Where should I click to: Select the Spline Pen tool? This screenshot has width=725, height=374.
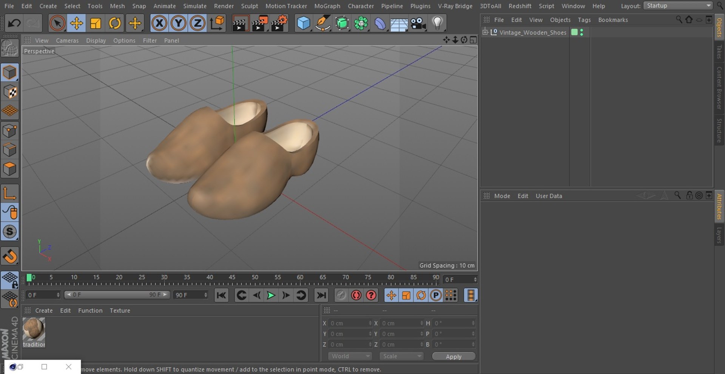pos(323,23)
